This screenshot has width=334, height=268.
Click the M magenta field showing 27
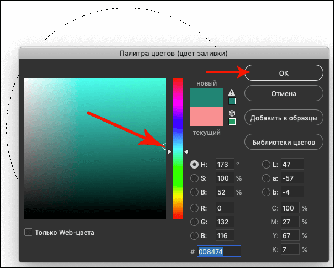point(290,222)
